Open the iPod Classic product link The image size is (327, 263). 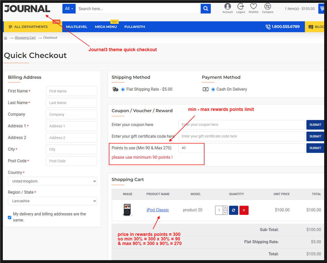[x=158, y=210]
